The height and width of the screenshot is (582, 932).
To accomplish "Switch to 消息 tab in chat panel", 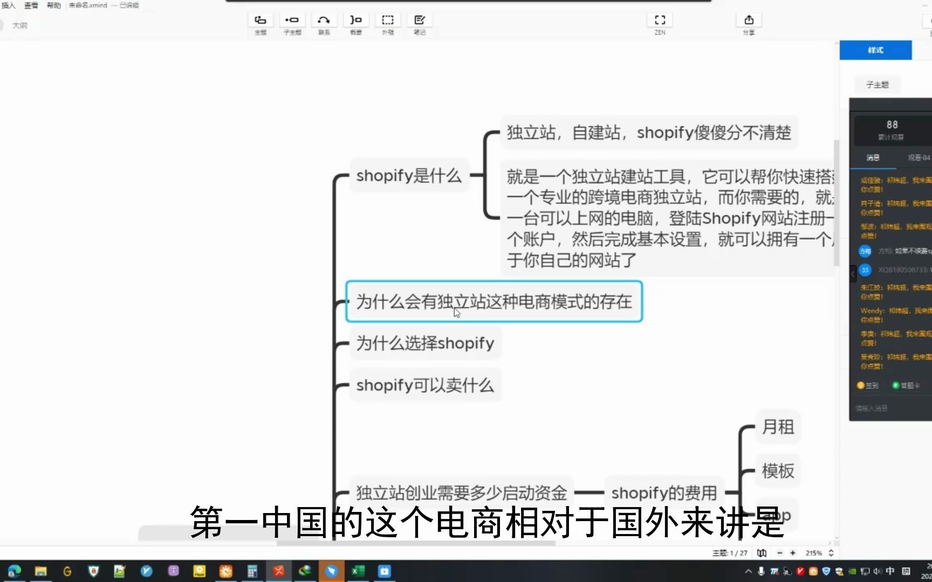I will tap(873, 157).
